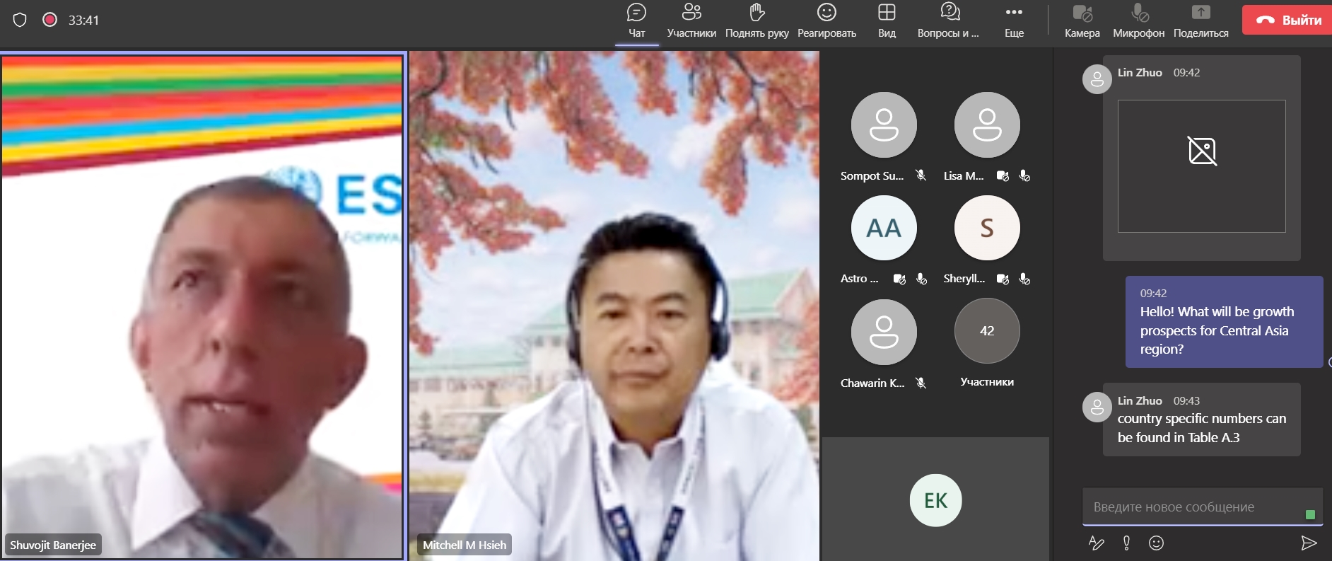Click the 33:41 meeting timer
Image resolution: width=1332 pixels, height=561 pixels.
click(x=83, y=21)
